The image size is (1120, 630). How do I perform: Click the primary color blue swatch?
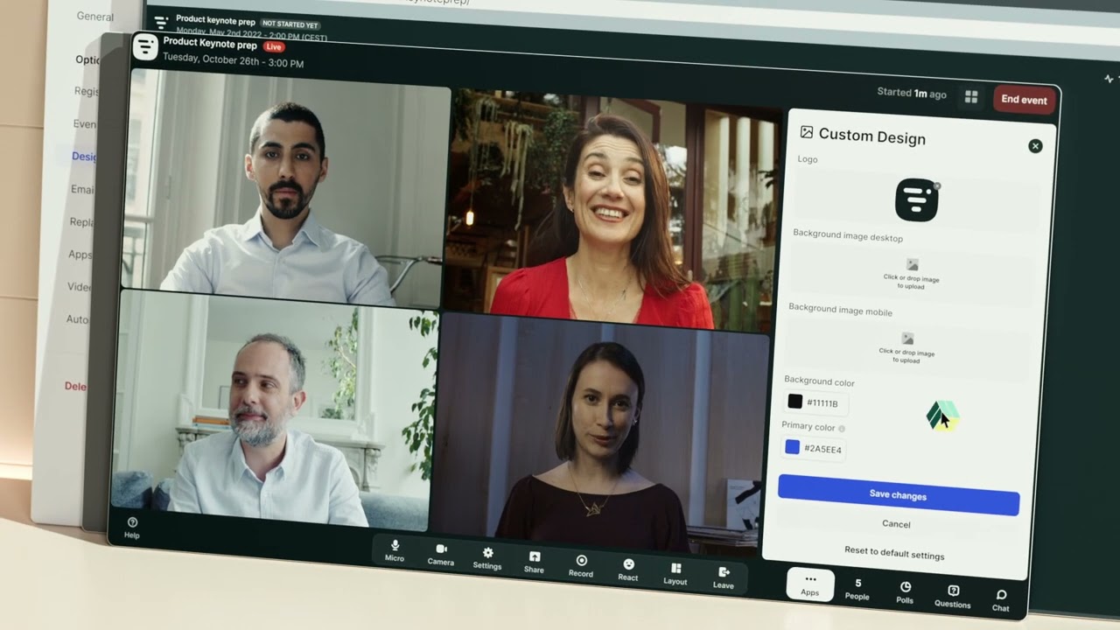coord(793,447)
